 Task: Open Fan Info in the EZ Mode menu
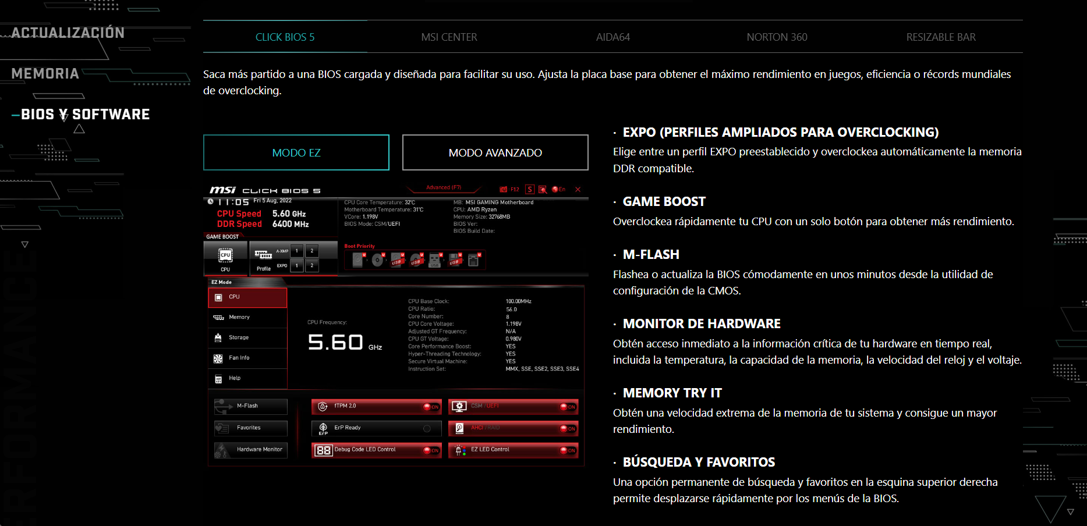[x=247, y=358]
